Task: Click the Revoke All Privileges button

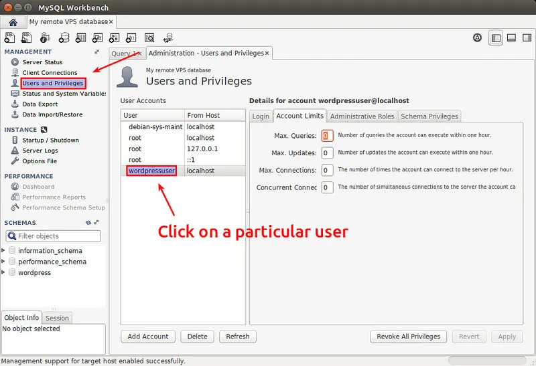Action: 409,337
